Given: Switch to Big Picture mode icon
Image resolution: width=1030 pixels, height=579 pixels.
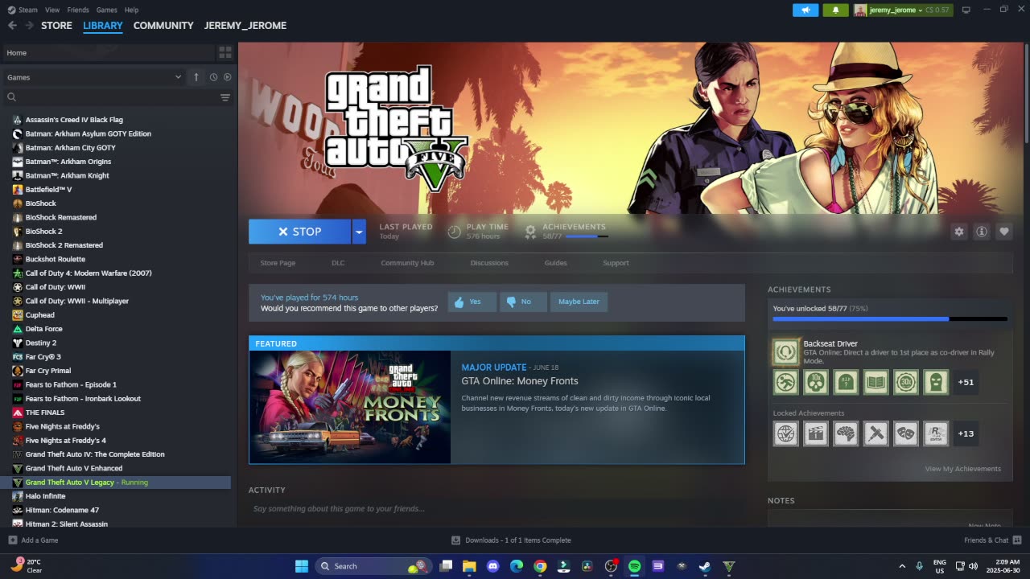Looking at the screenshot, I should (966, 10).
